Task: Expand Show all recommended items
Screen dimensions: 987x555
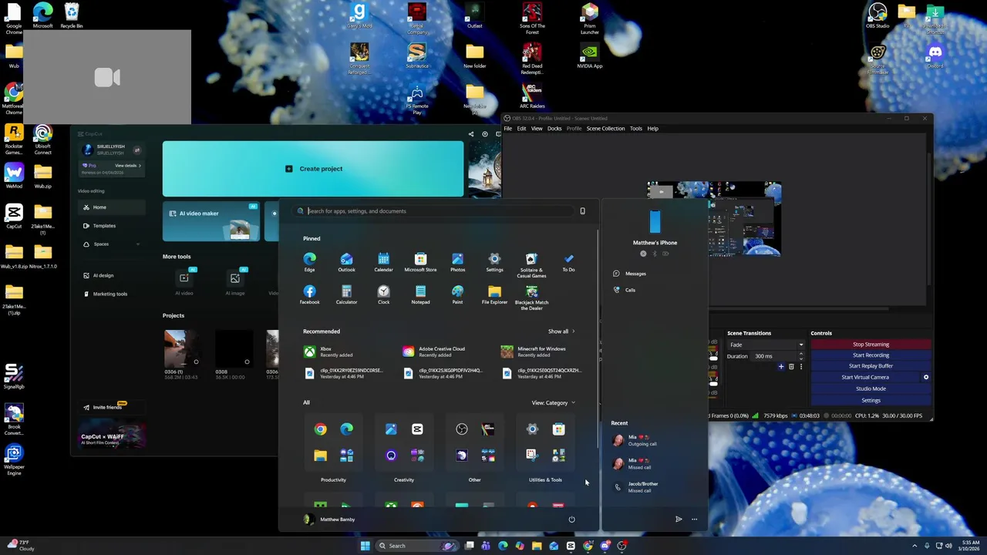Action: click(x=561, y=331)
